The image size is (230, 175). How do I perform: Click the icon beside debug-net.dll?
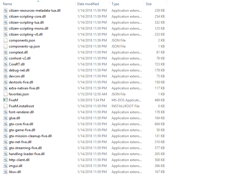[5, 70]
